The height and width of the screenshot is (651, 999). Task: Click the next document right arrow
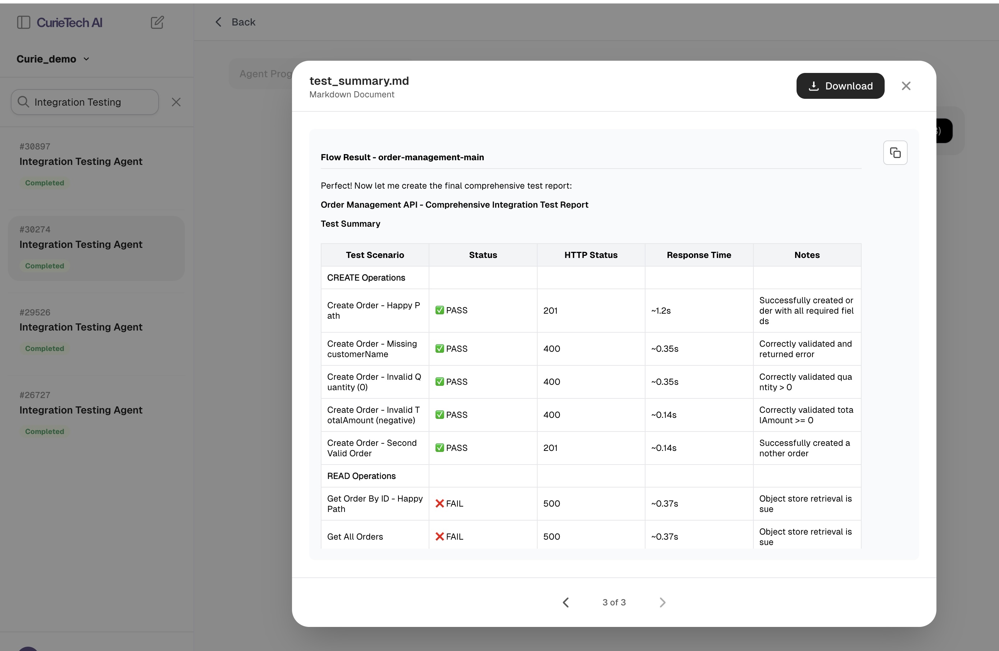tap(662, 602)
